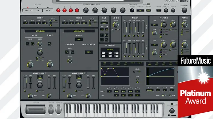Image resolution: width=213 pixels, height=119 pixels.
Task: Click the Wave Shape 1 CLIP RESO button
Action: (40, 77)
